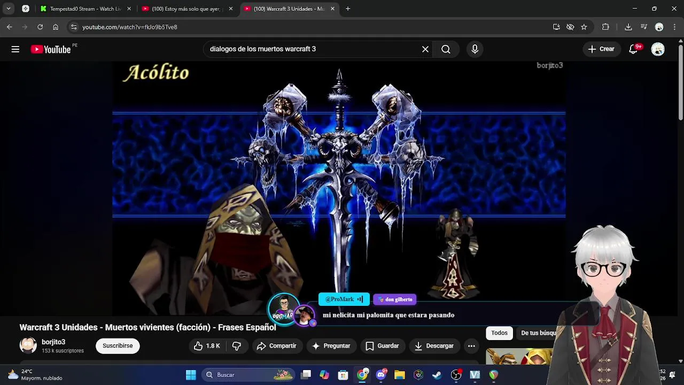Screen dimensions: 684x385
Task: Bookmark this page with star
Action: click(x=584, y=27)
